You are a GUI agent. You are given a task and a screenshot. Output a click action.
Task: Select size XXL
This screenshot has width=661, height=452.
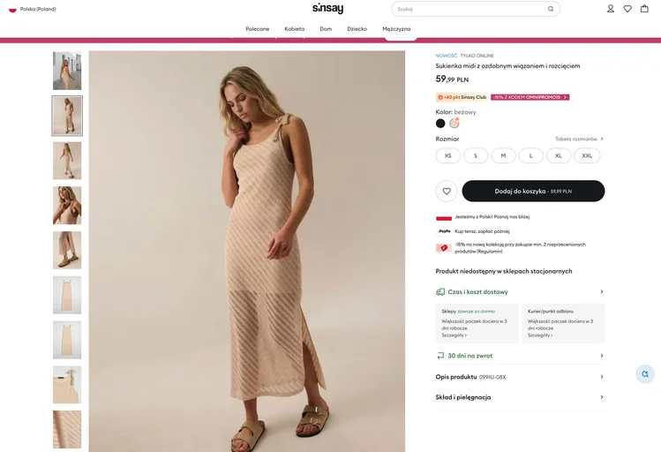click(587, 155)
